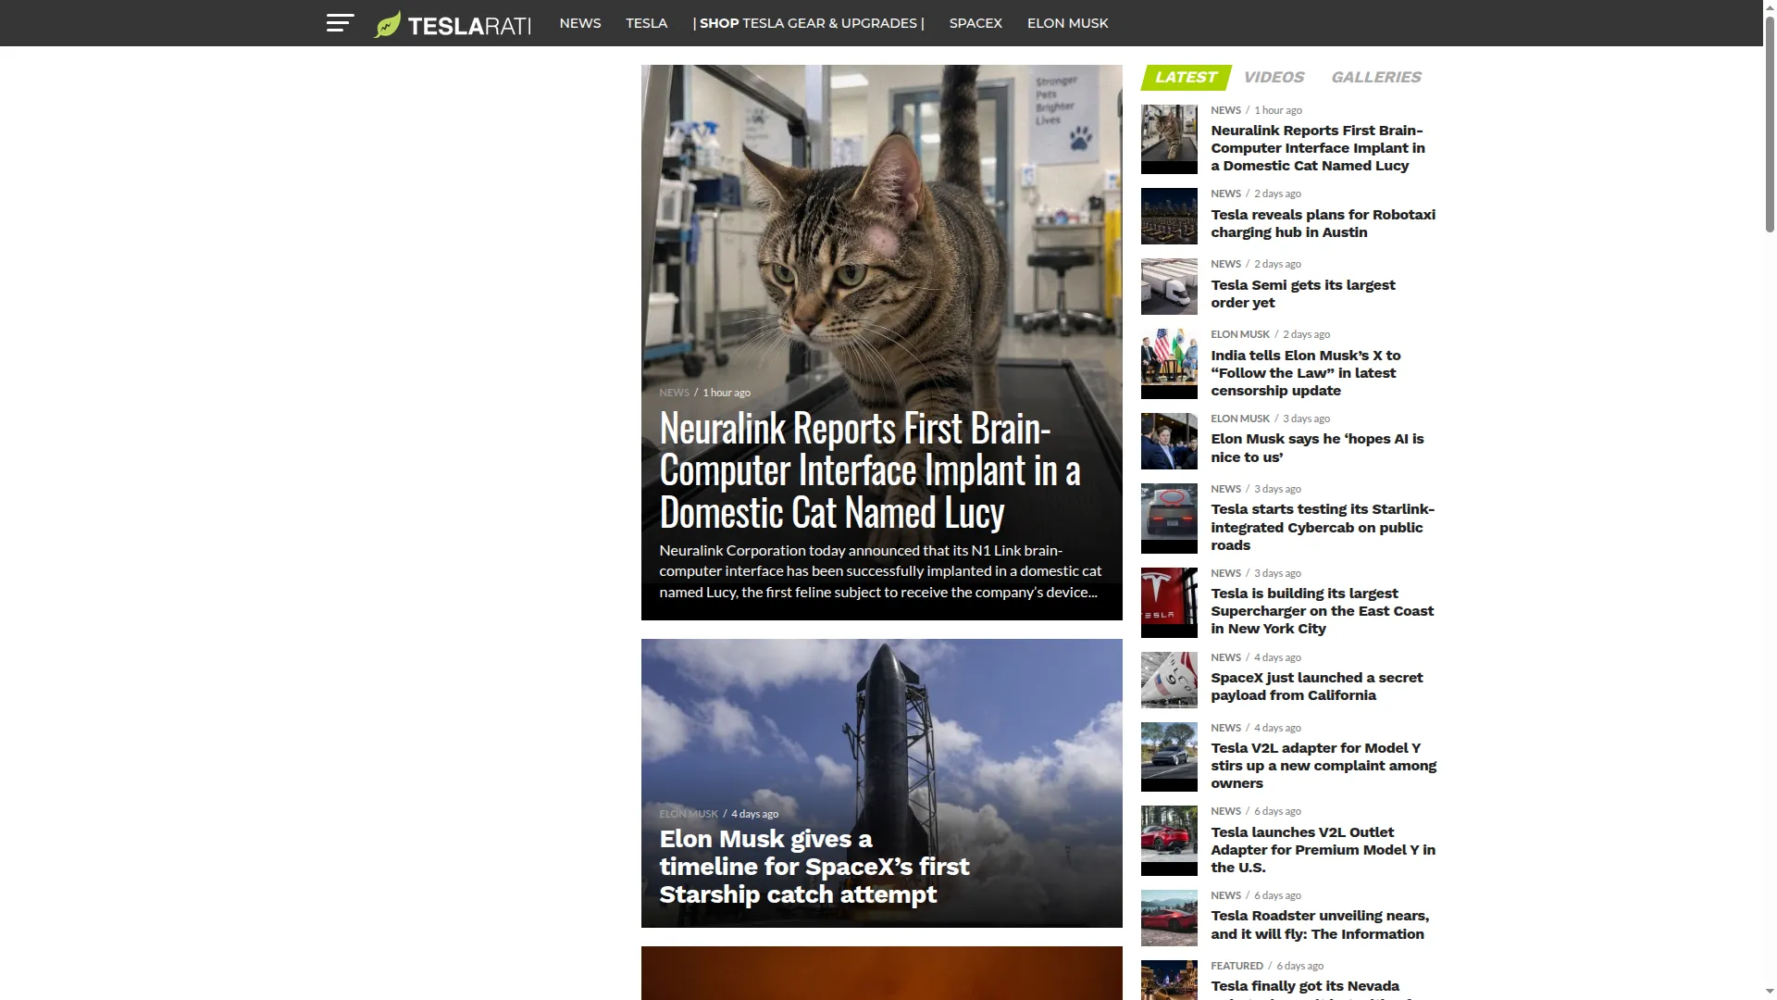The height and width of the screenshot is (1000, 1777).
Task: Click thumbnail beside V2L complaint story
Action: [x=1169, y=757]
